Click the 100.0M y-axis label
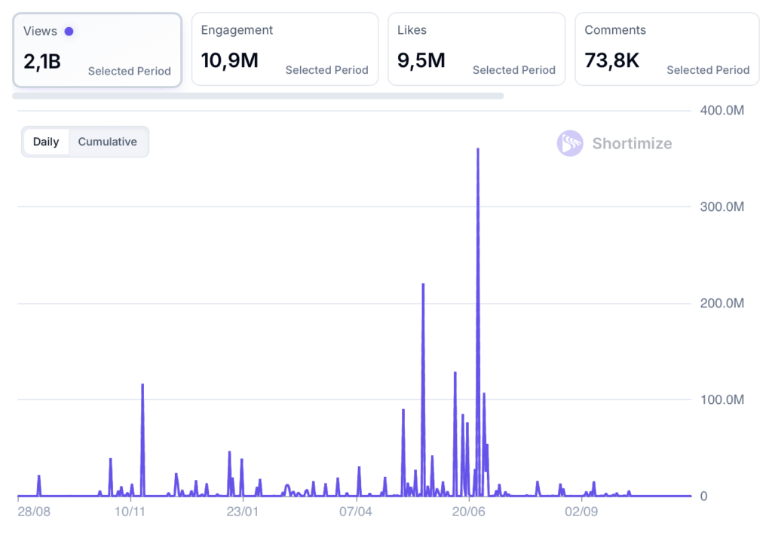 click(x=722, y=400)
